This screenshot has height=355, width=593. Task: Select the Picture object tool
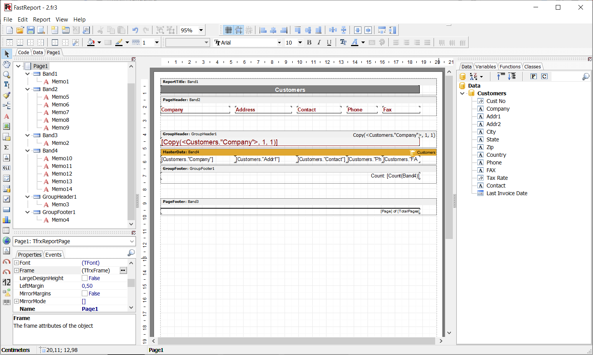click(7, 126)
